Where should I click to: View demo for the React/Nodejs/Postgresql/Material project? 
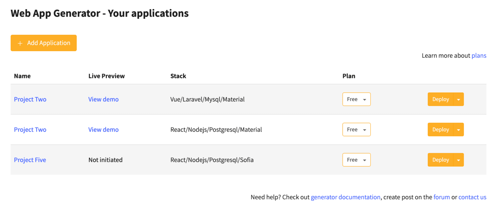[x=103, y=130]
